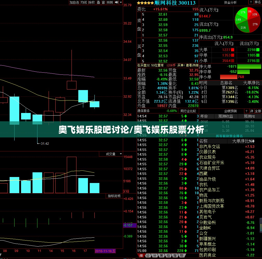
Task: Toggle the 叠 overlay chart option
Action: pyautogui.click(x=98, y=2)
